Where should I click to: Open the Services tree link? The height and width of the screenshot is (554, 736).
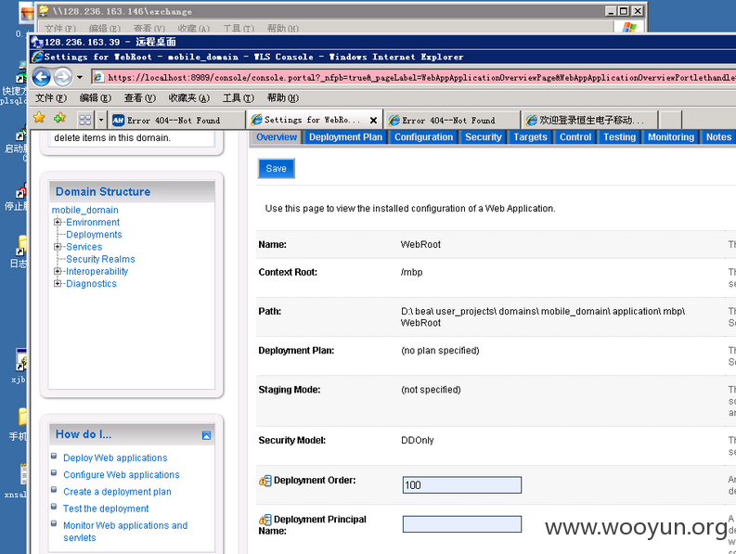(x=84, y=247)
